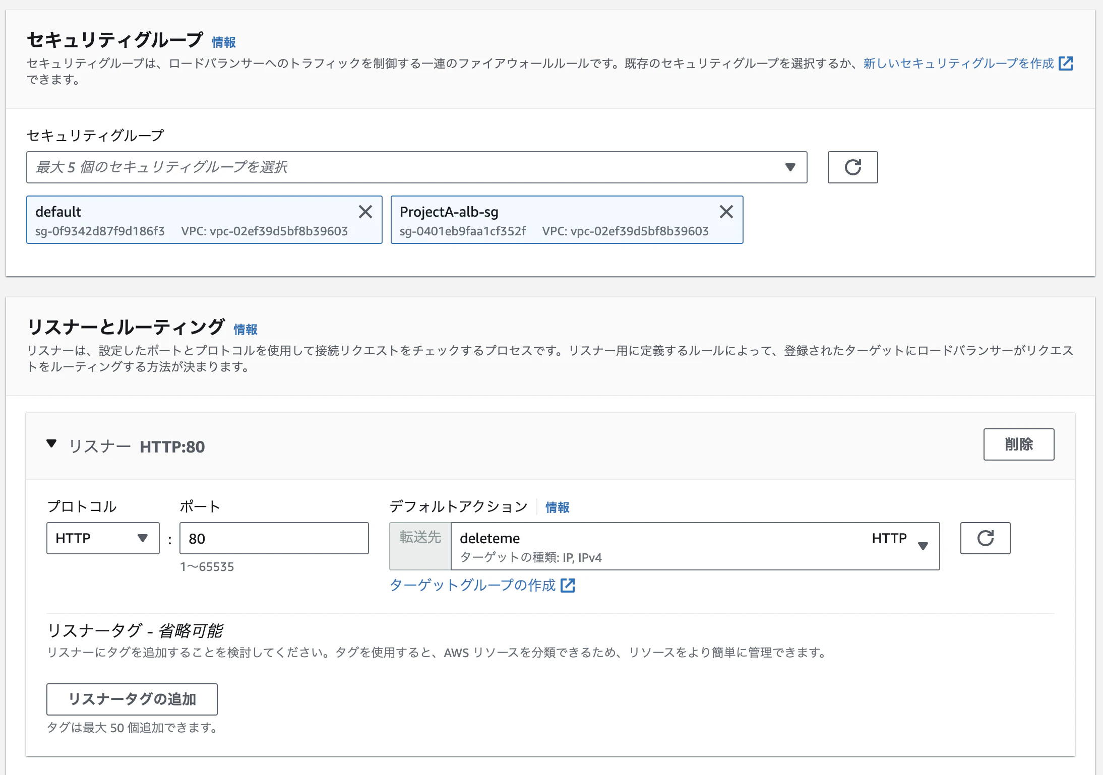
Task: Click 情報 link next to デフォルトアクション
Action: point(557,507)
